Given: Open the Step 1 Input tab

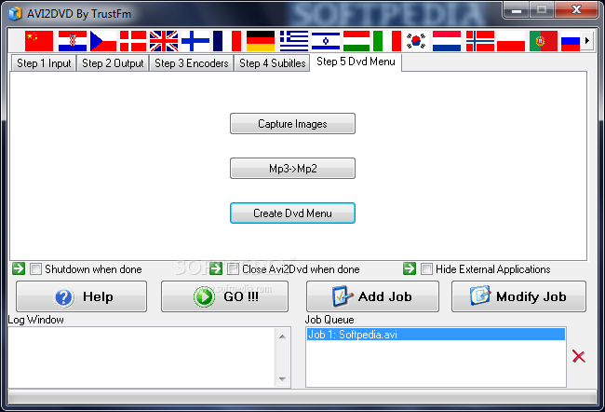Looking at the screenshot, I should [44, 63].
